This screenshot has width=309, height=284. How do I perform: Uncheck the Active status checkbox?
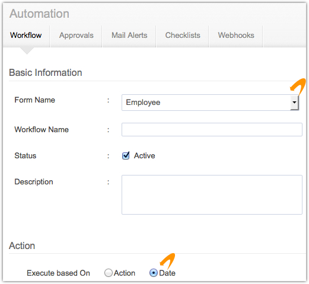point(126,156)
